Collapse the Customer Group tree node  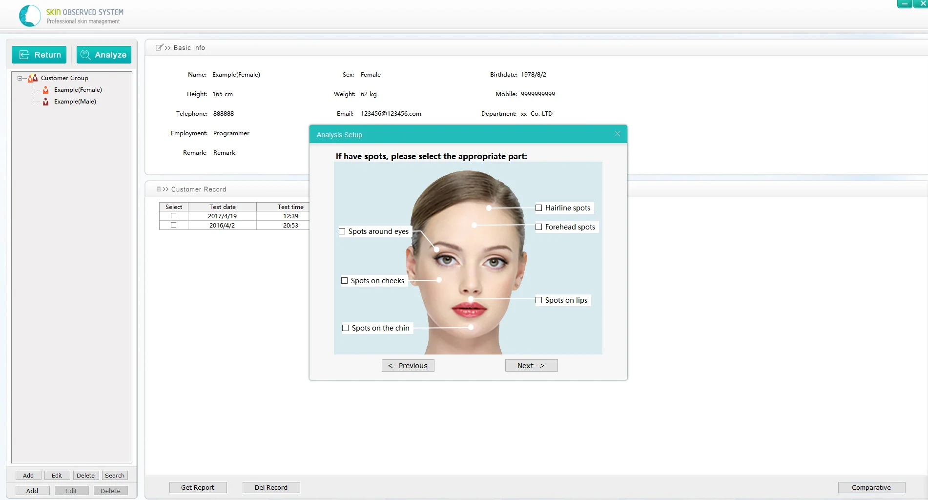click(x=20, y=78)
